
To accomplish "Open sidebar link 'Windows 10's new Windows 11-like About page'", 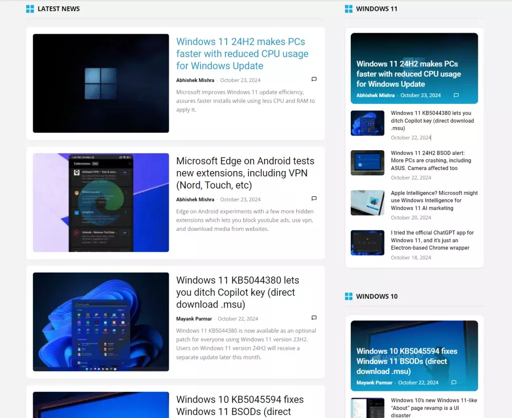I will (434, 408).
